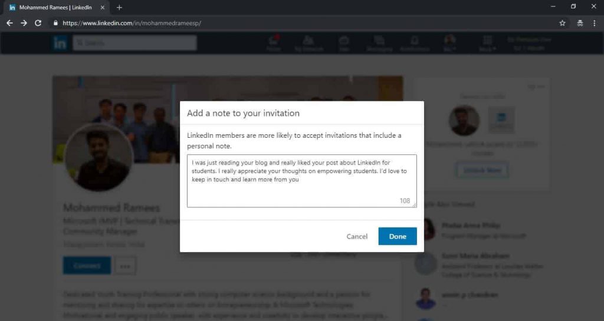The image size is (604, 321).
Task: Click the LinkedIn logo in background page
Action: (x=60, y=43)
